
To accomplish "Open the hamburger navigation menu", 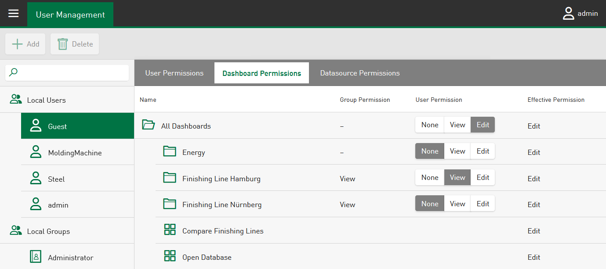I will (x=14, y=14).
